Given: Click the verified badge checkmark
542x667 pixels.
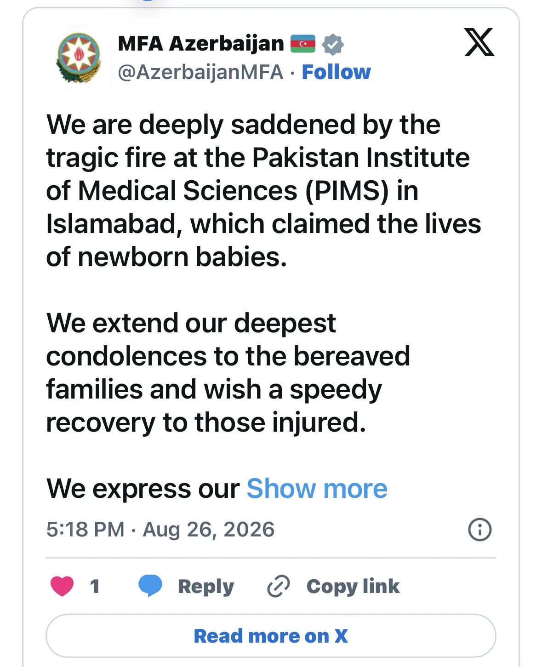Looking at the screenshot, I should point(332,44).
